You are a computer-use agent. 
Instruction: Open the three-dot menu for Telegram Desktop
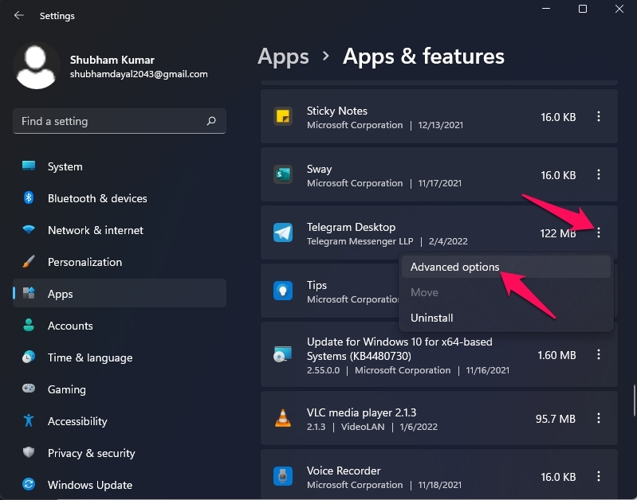[x=599, y=232]
